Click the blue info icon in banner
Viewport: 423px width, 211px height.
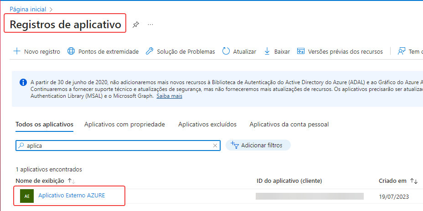[x=23, y=82]
